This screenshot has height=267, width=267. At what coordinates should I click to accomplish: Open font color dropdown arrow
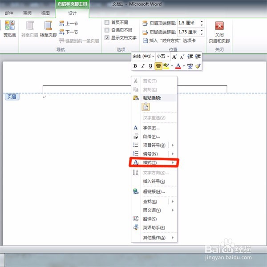(x=184, y=66)
